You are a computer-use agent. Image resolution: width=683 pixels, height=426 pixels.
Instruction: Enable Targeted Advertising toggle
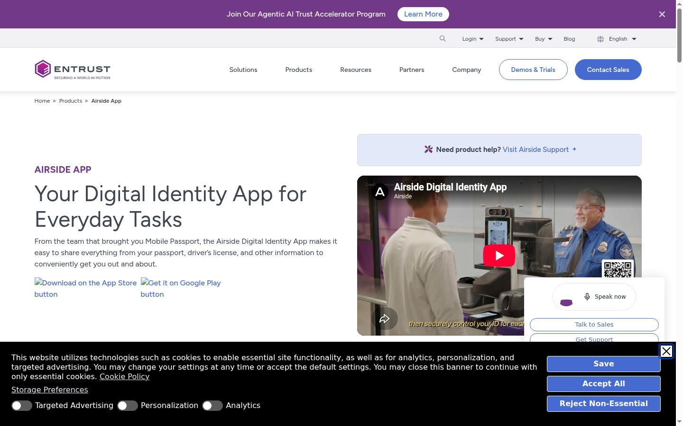click(22, 406)
